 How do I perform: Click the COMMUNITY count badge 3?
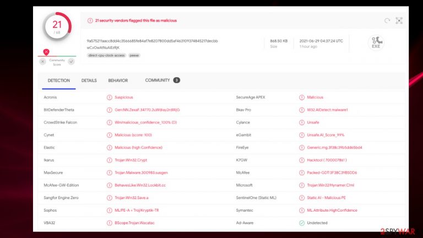click(176, 80)
